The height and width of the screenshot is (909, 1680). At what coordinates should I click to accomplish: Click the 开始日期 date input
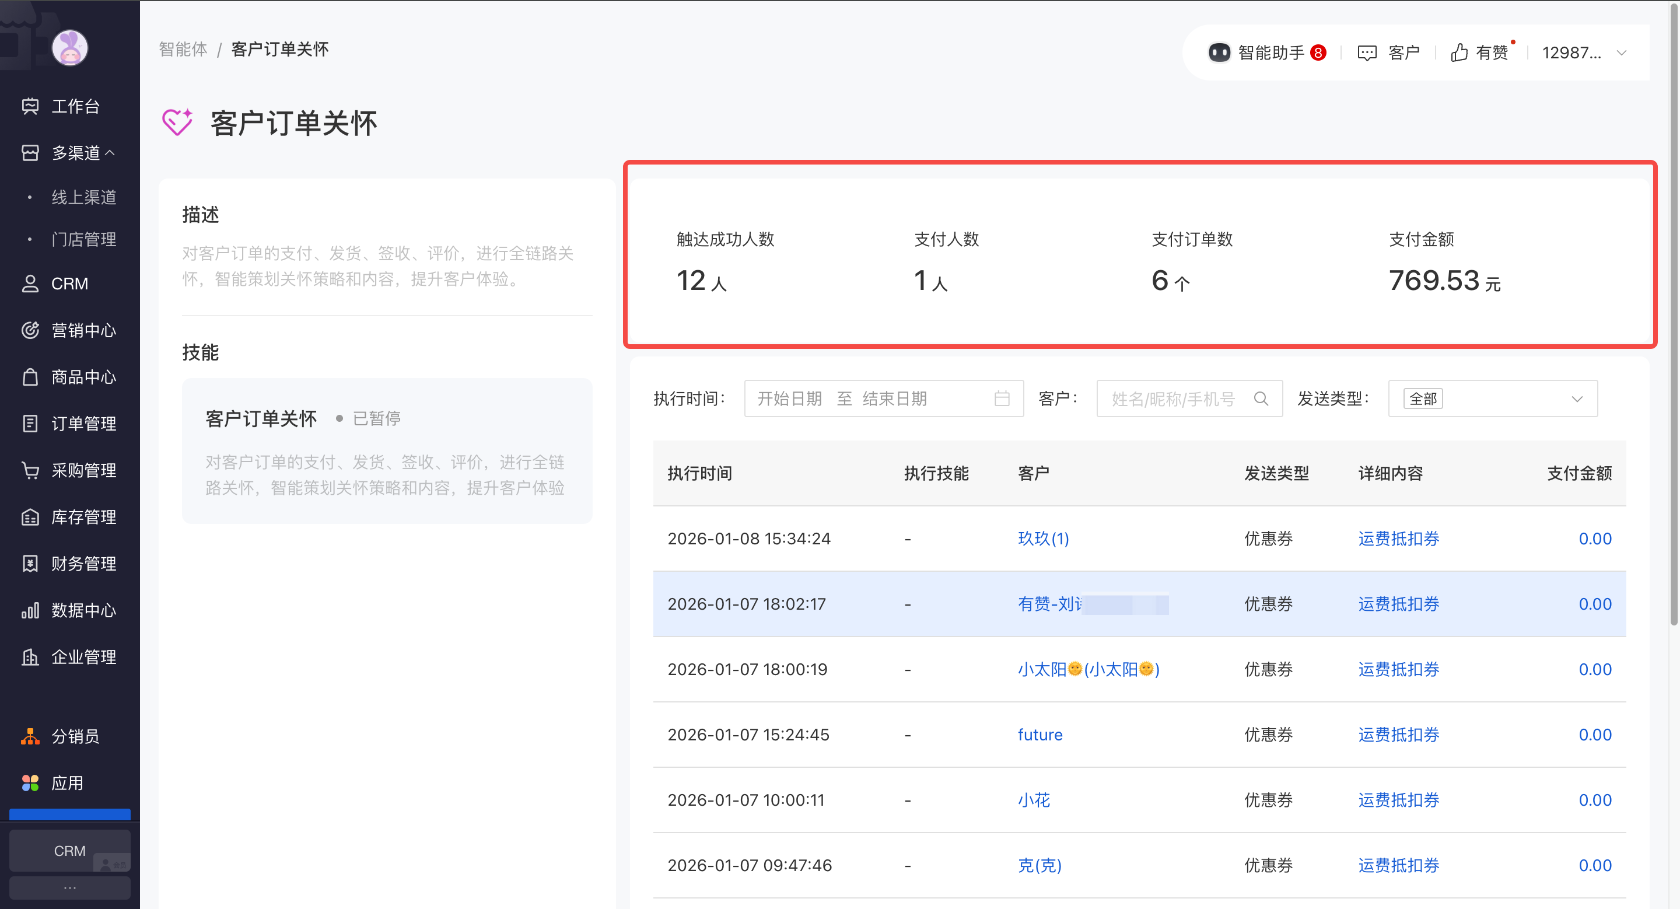[790, 398]
